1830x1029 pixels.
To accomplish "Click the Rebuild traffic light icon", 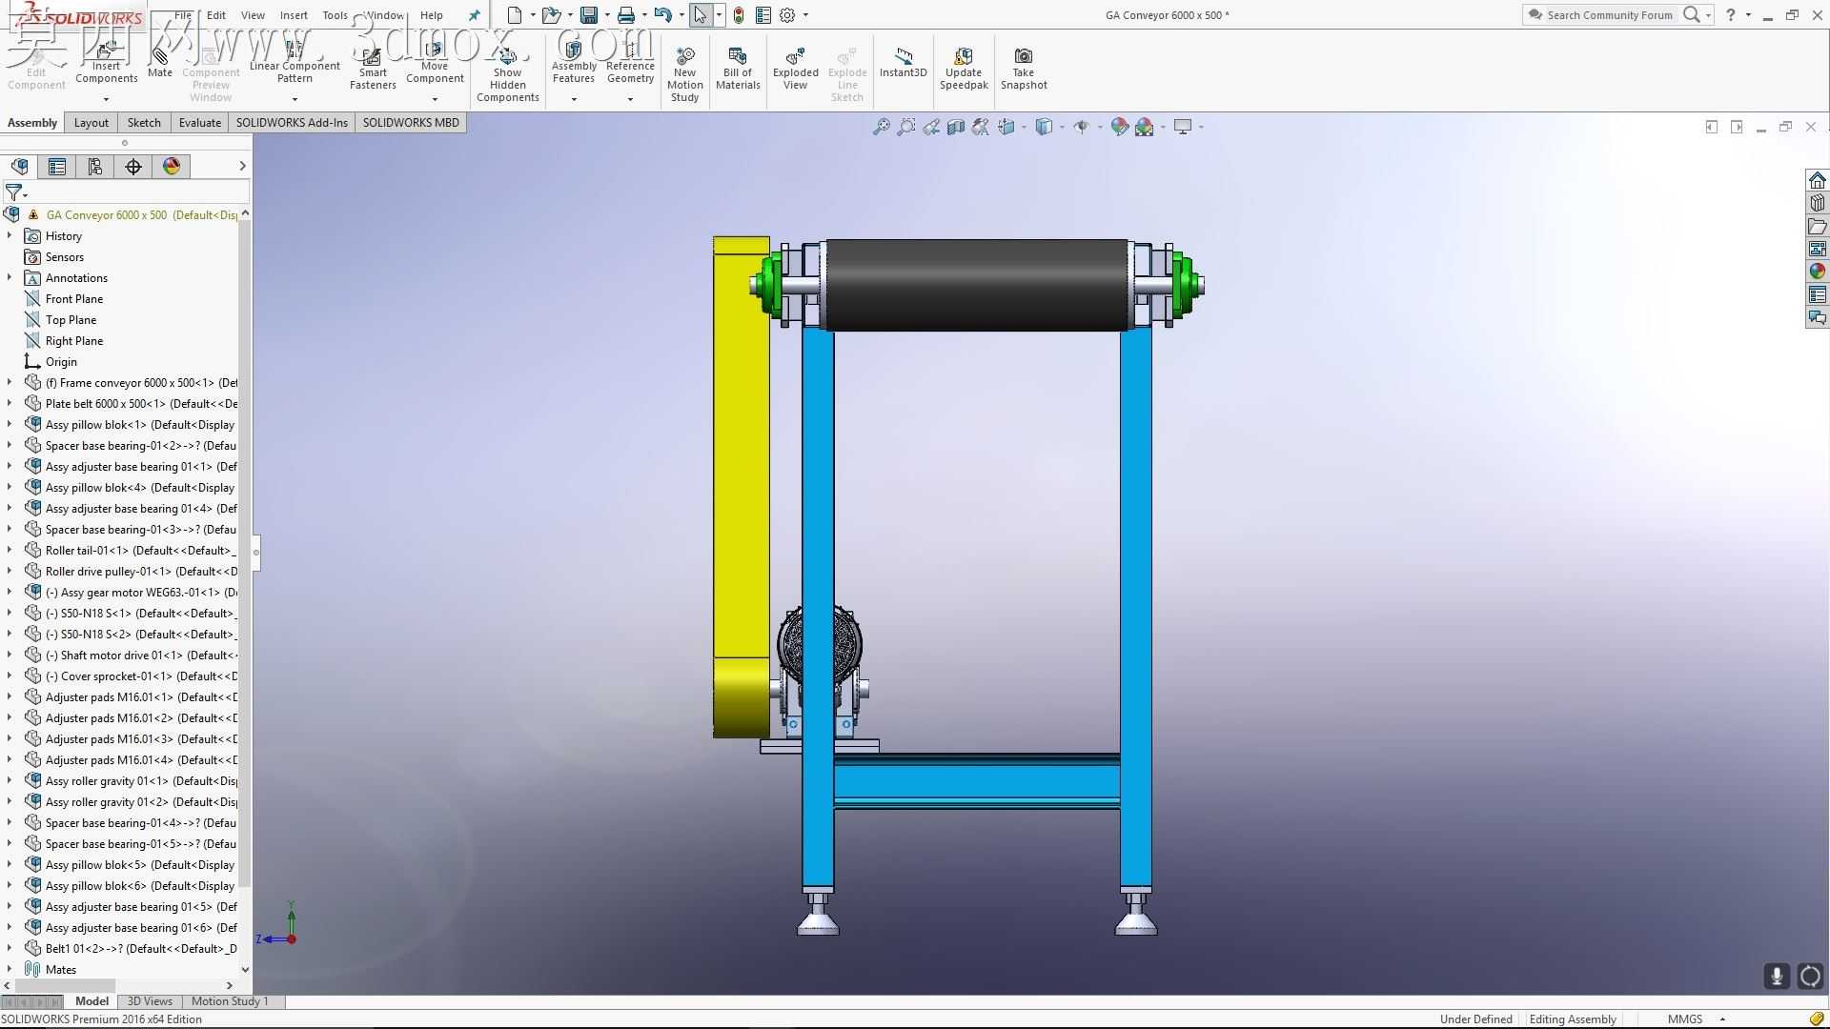I will [739, 15].
